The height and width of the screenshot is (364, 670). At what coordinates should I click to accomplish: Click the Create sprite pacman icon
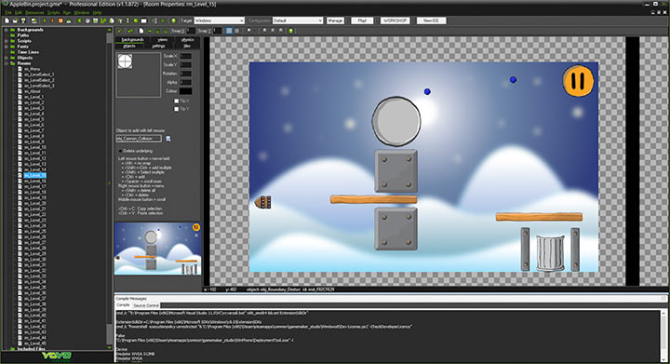(x=79, y=20)
